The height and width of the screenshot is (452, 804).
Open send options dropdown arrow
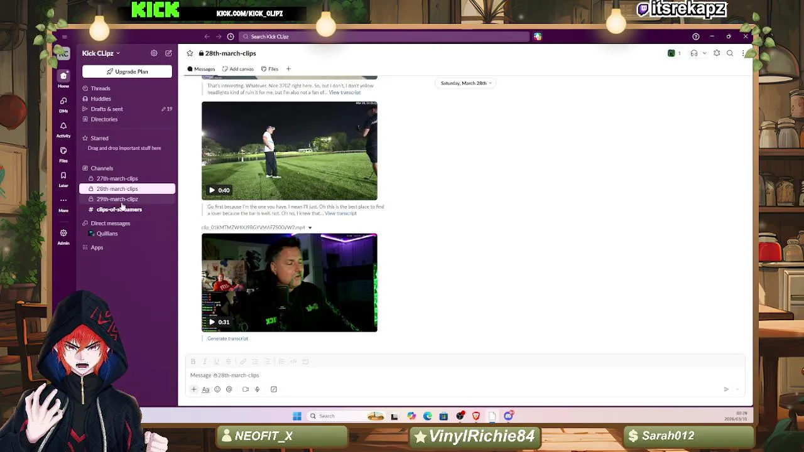tap(737, 389)
